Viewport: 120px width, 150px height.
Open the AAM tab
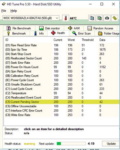[x=74, y=28]
